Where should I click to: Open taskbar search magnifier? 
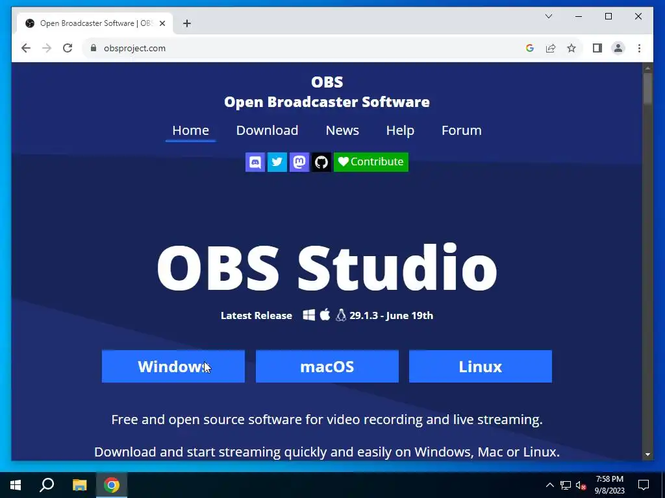click(47, 485)
